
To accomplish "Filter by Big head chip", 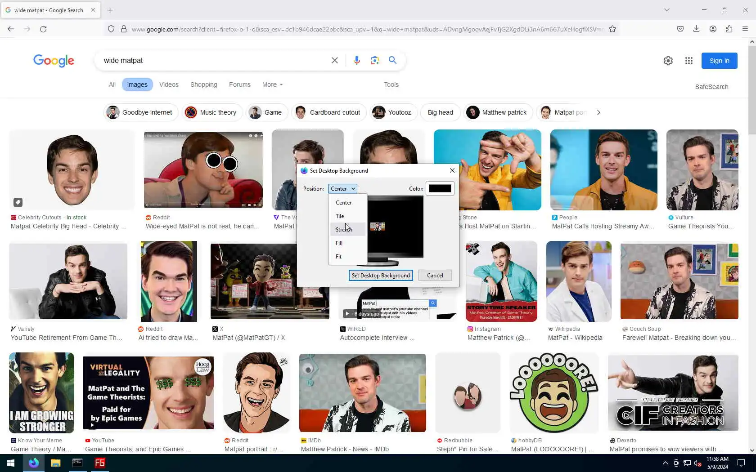I will click(x=441, y=112).
